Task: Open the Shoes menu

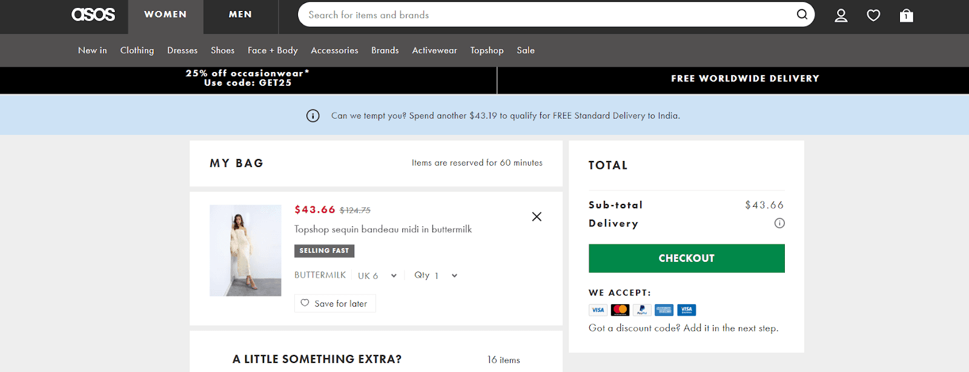Action: point(222,50)
